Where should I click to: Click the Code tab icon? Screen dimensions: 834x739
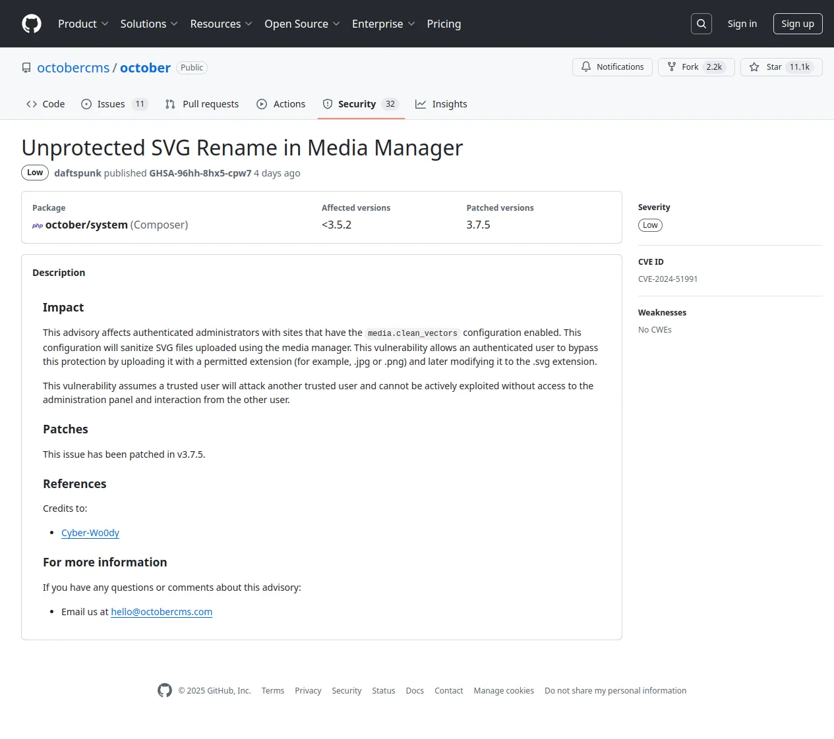click(32, 104)
